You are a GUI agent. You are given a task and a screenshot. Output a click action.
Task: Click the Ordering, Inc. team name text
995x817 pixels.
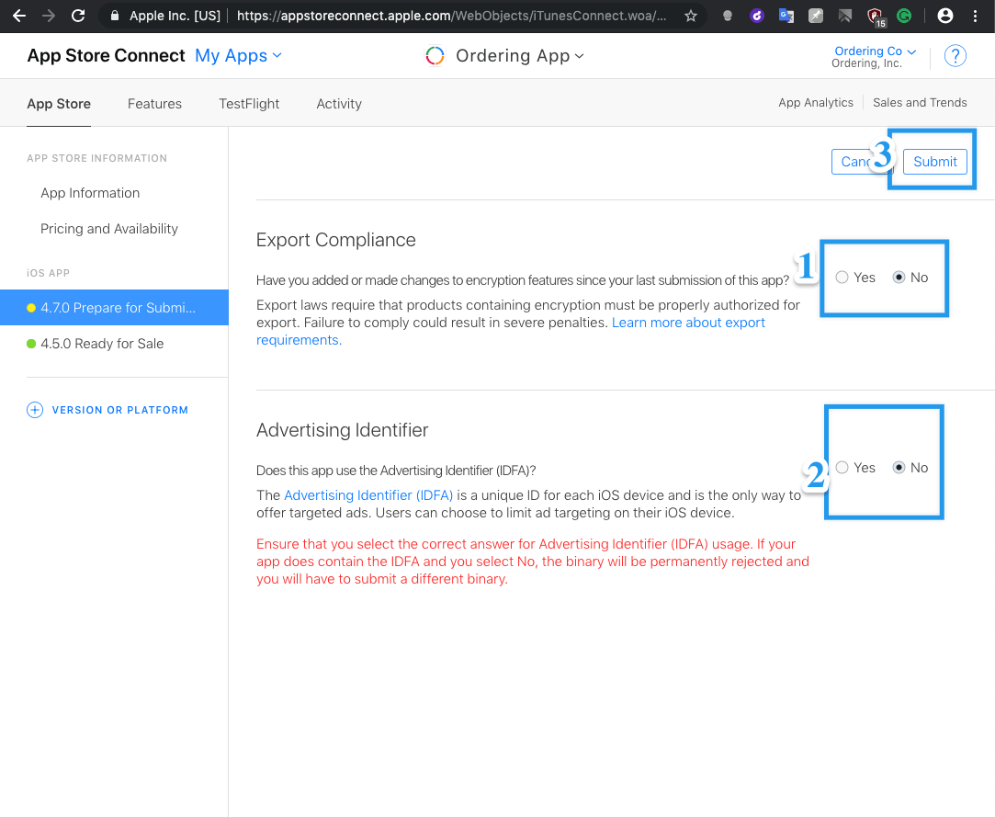(866, 63)
